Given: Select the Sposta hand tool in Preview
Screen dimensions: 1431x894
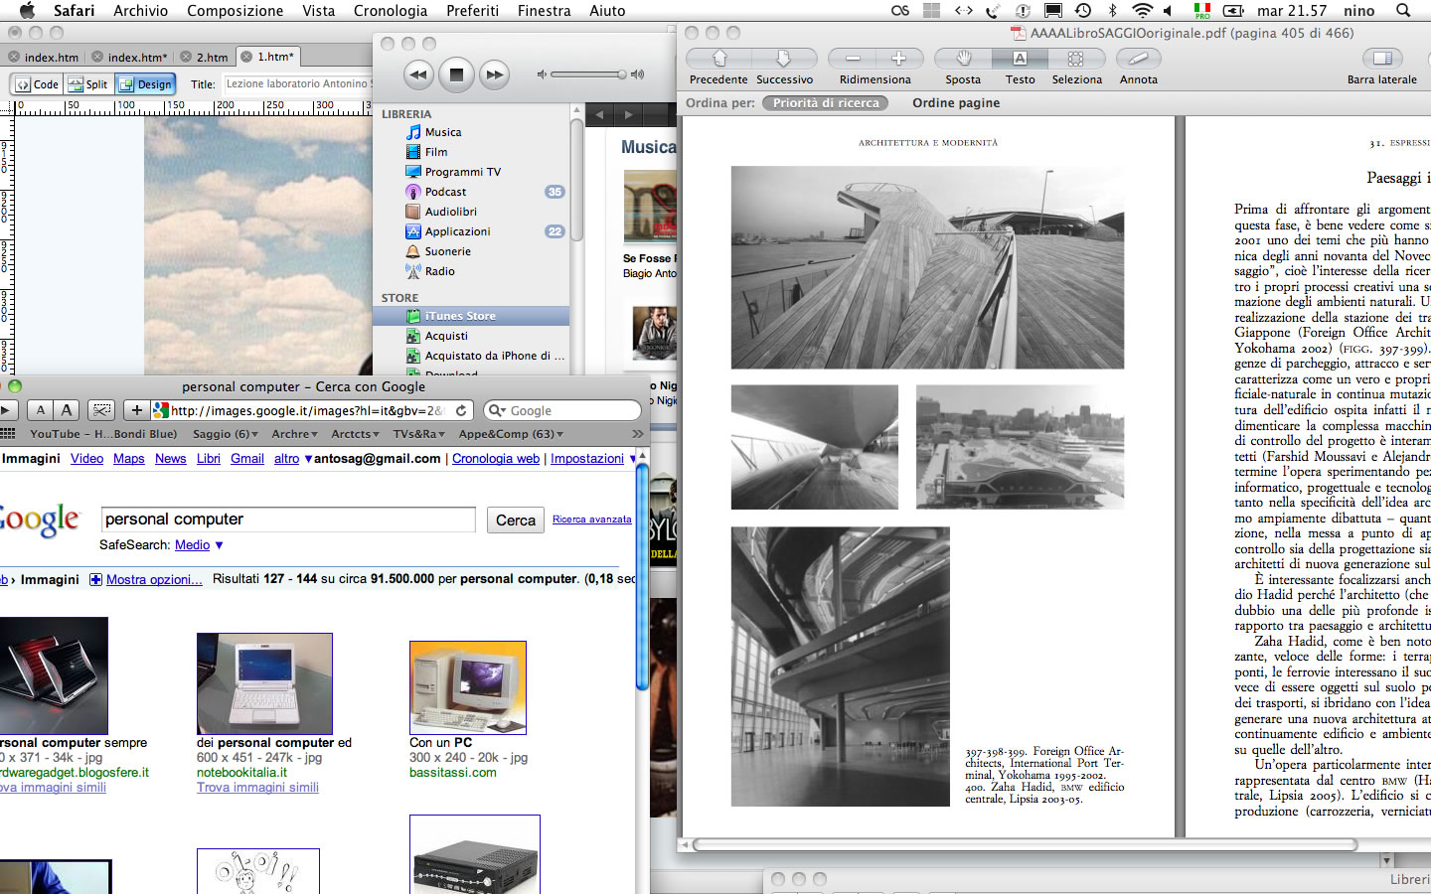Looking at the screenshot, I should [x=962, y=59].
